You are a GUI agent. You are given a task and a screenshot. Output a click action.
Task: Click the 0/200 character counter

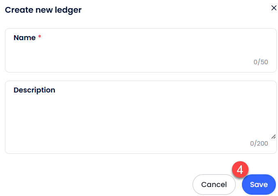(x=259, y=144)
